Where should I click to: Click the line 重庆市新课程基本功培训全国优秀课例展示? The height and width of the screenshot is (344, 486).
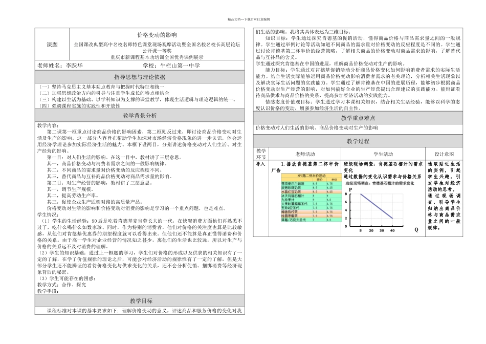157,57
